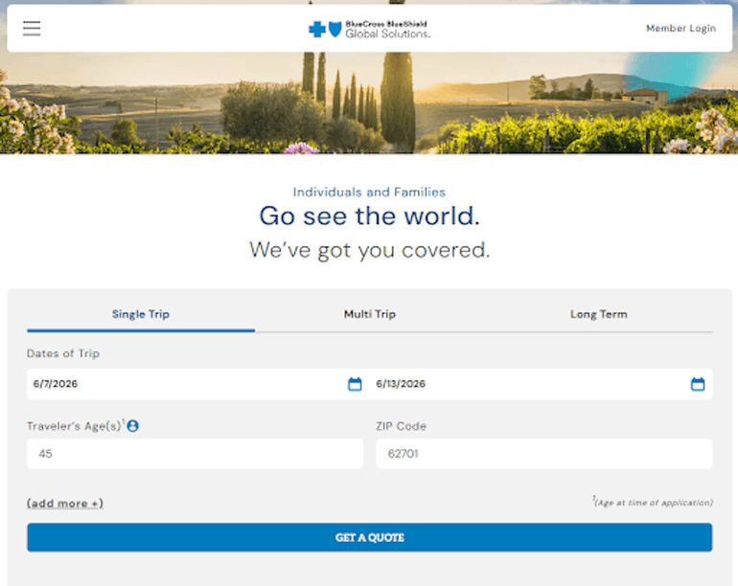Click the 'Individuals and Families' text

pyautogui.click(x=369, y=192)
